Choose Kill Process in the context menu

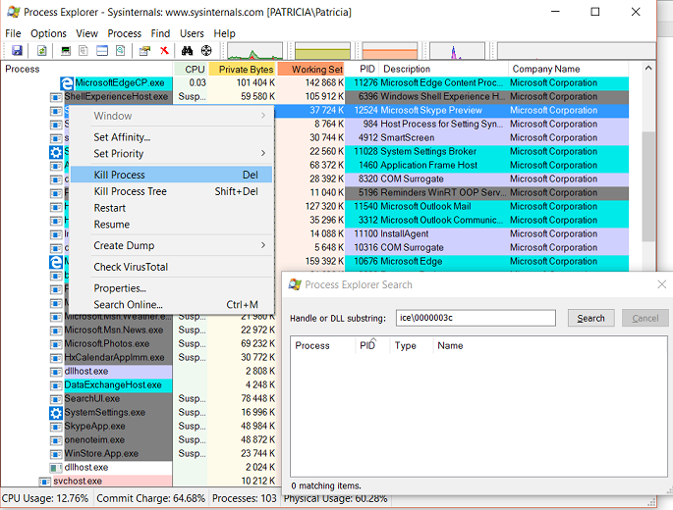[x=171, y=175]
